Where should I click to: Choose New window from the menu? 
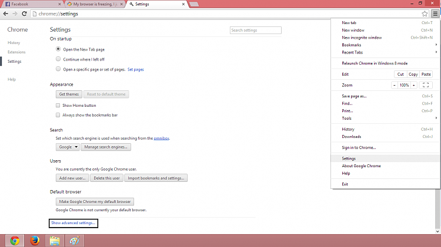(x=386, y=30)
